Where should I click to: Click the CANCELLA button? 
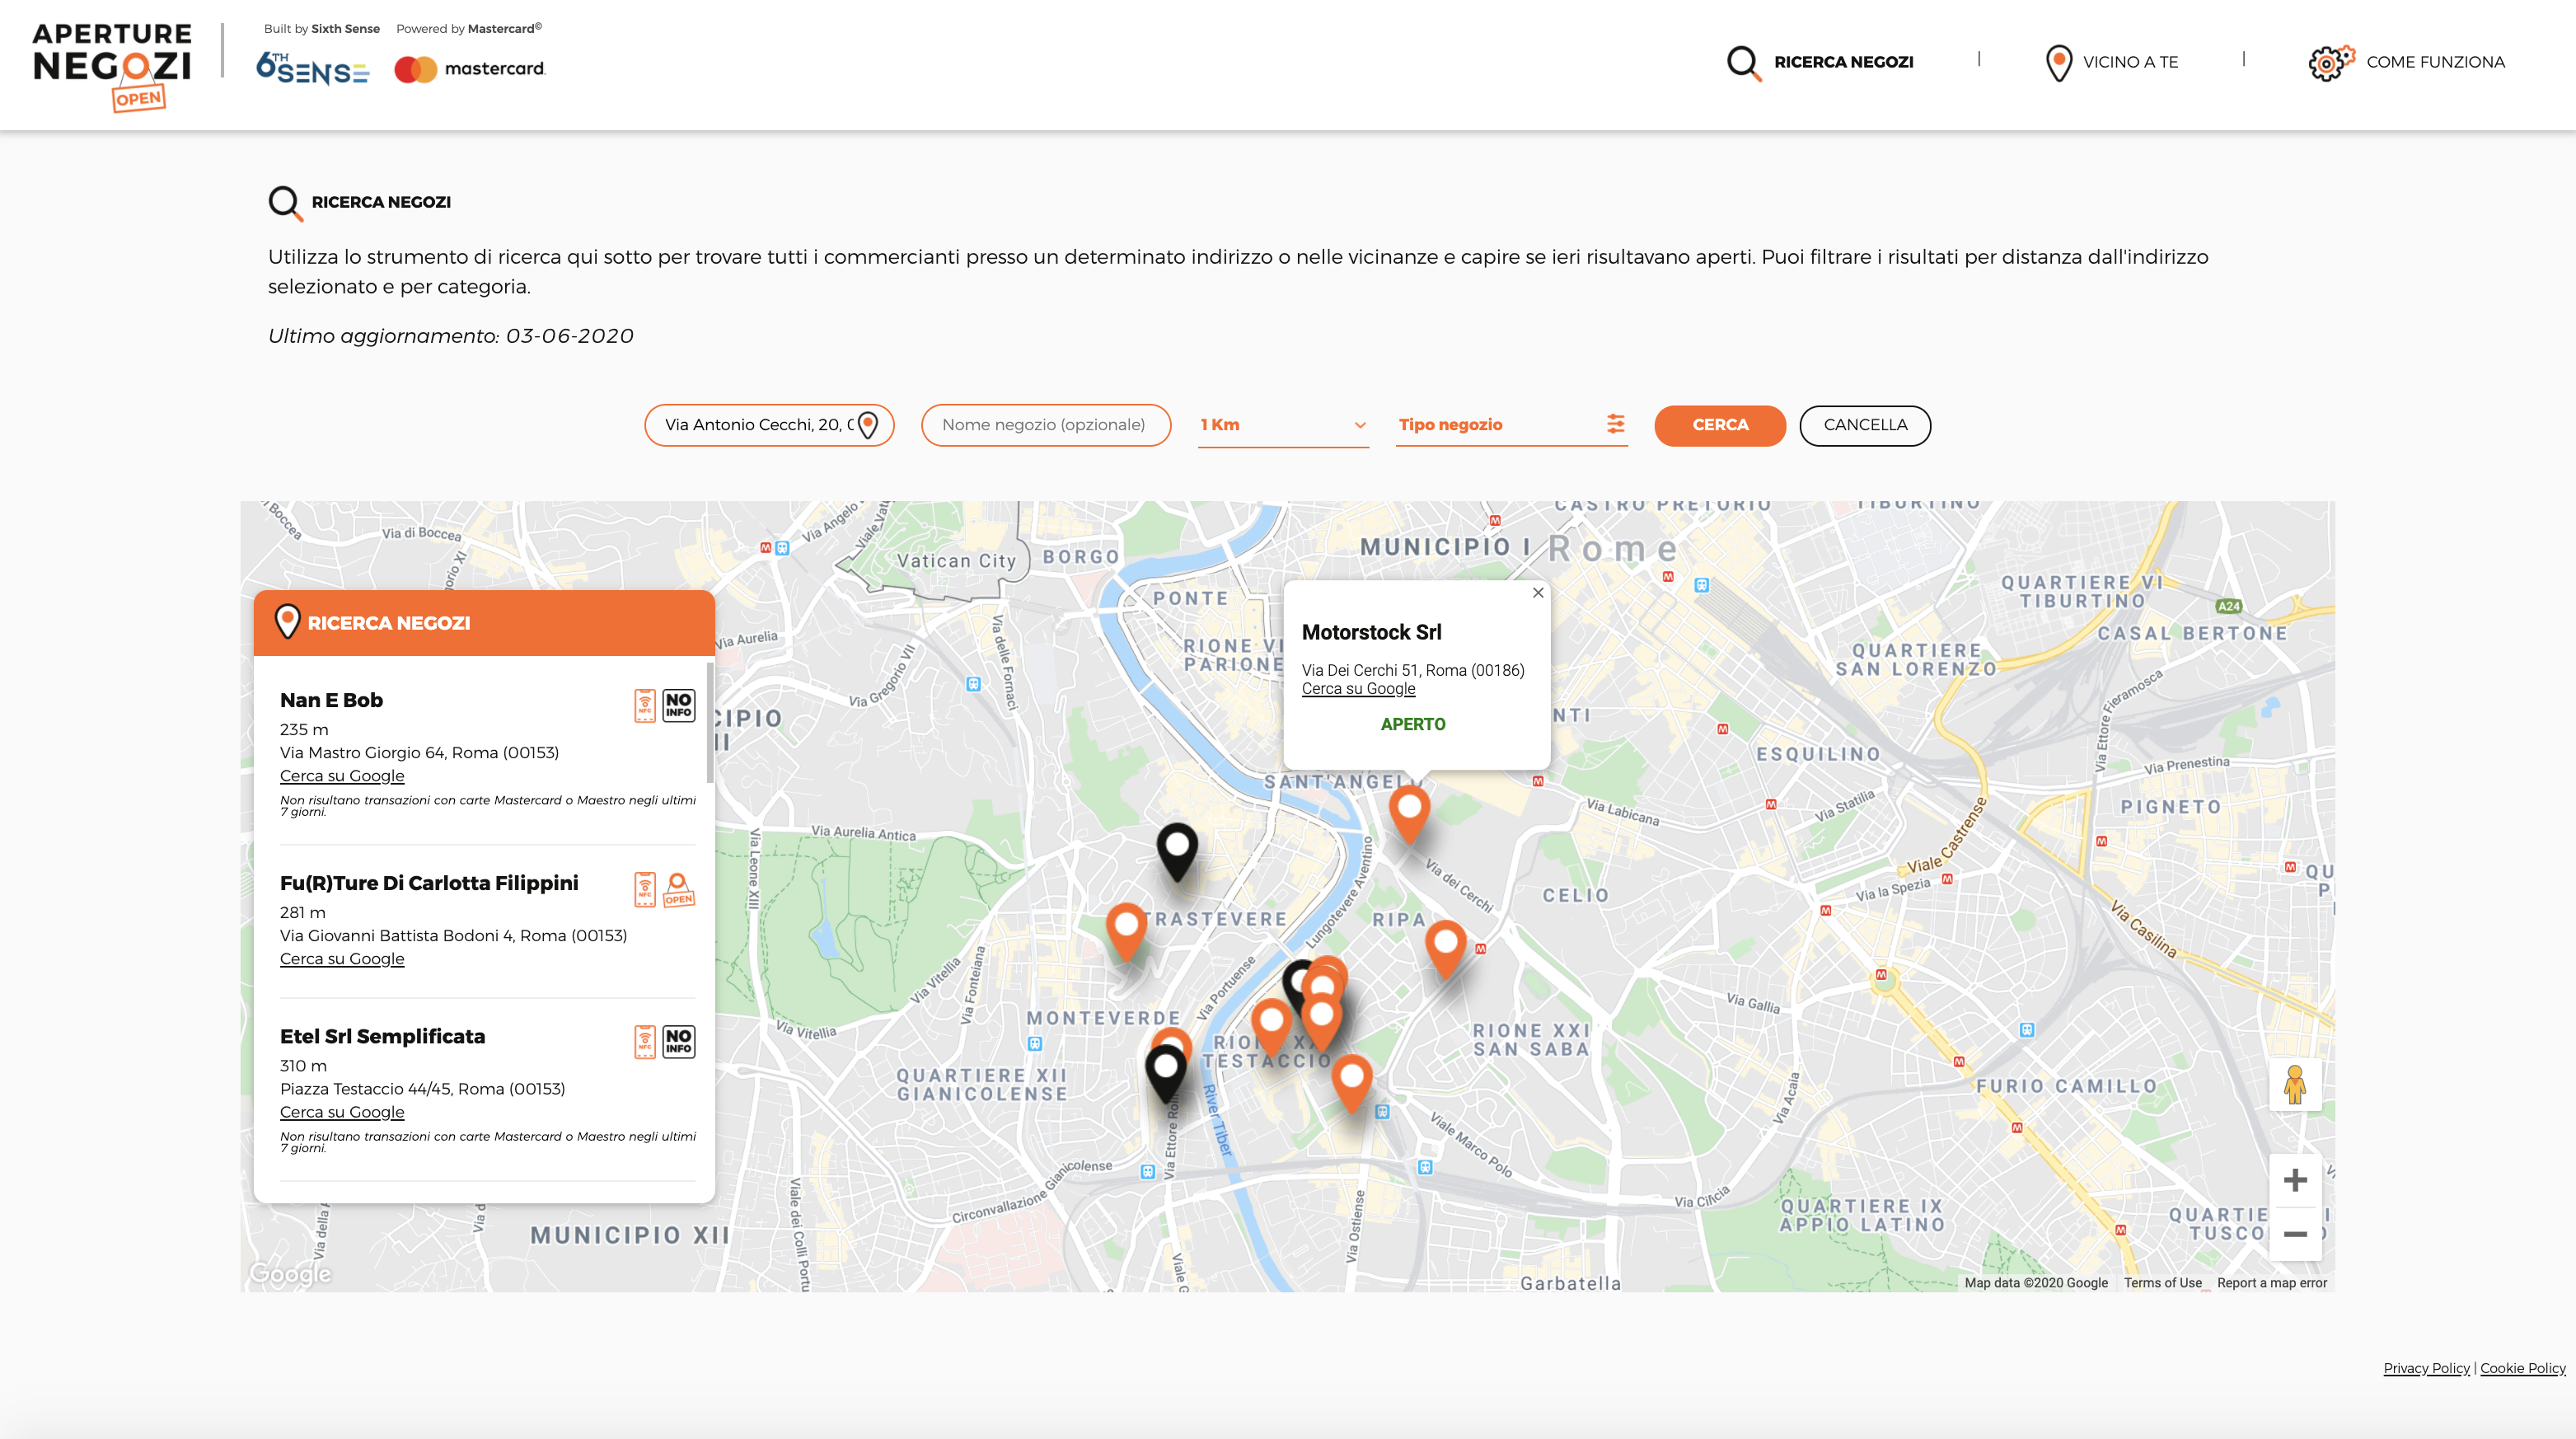click(1865, 425)
